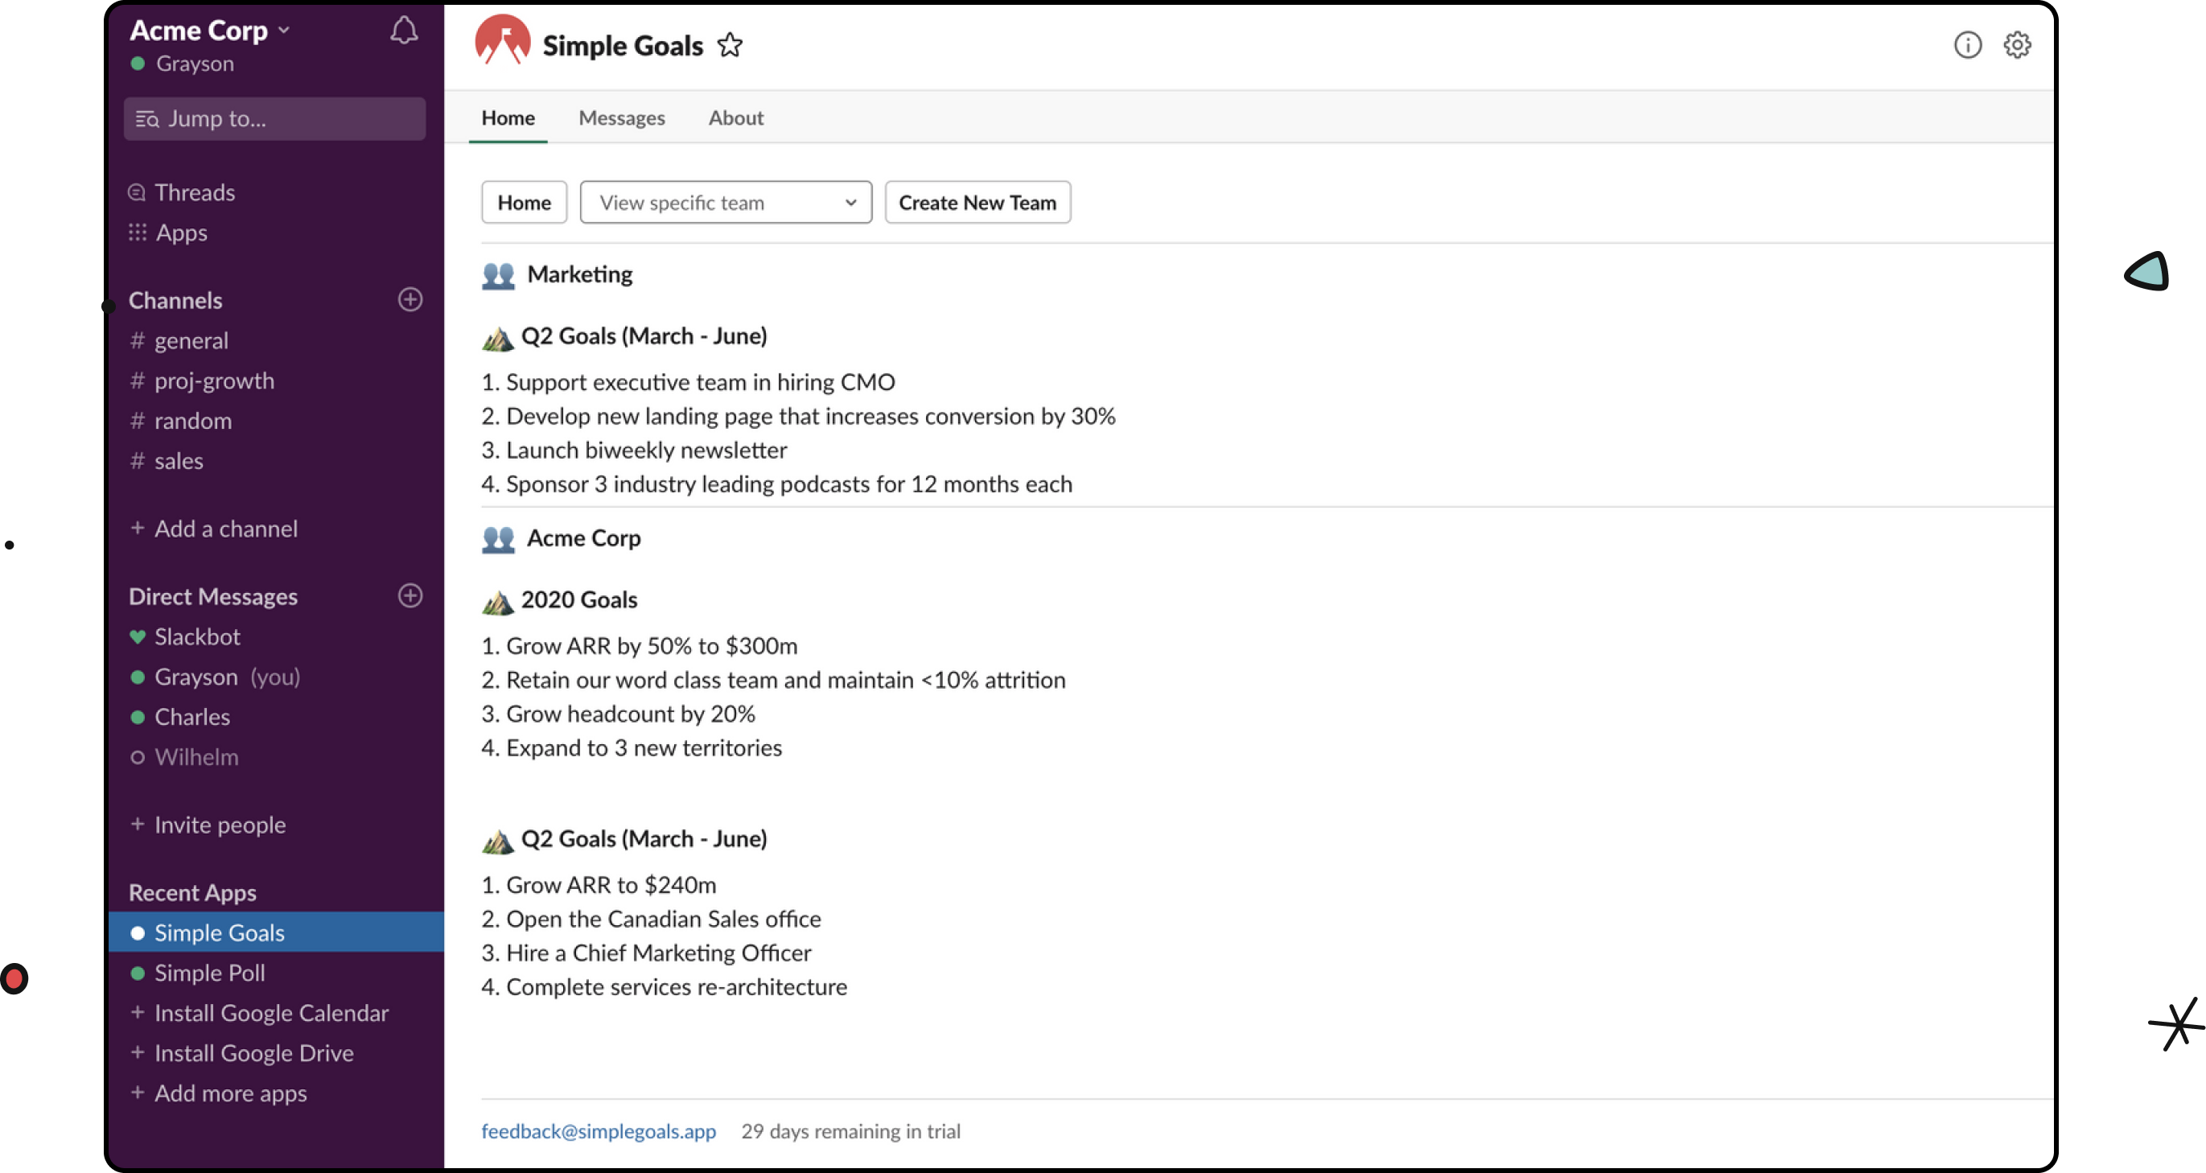Click goal 'Develop new landing page' line
2206x1173 pixels.
pyautogui.click(x=798, y=416)
